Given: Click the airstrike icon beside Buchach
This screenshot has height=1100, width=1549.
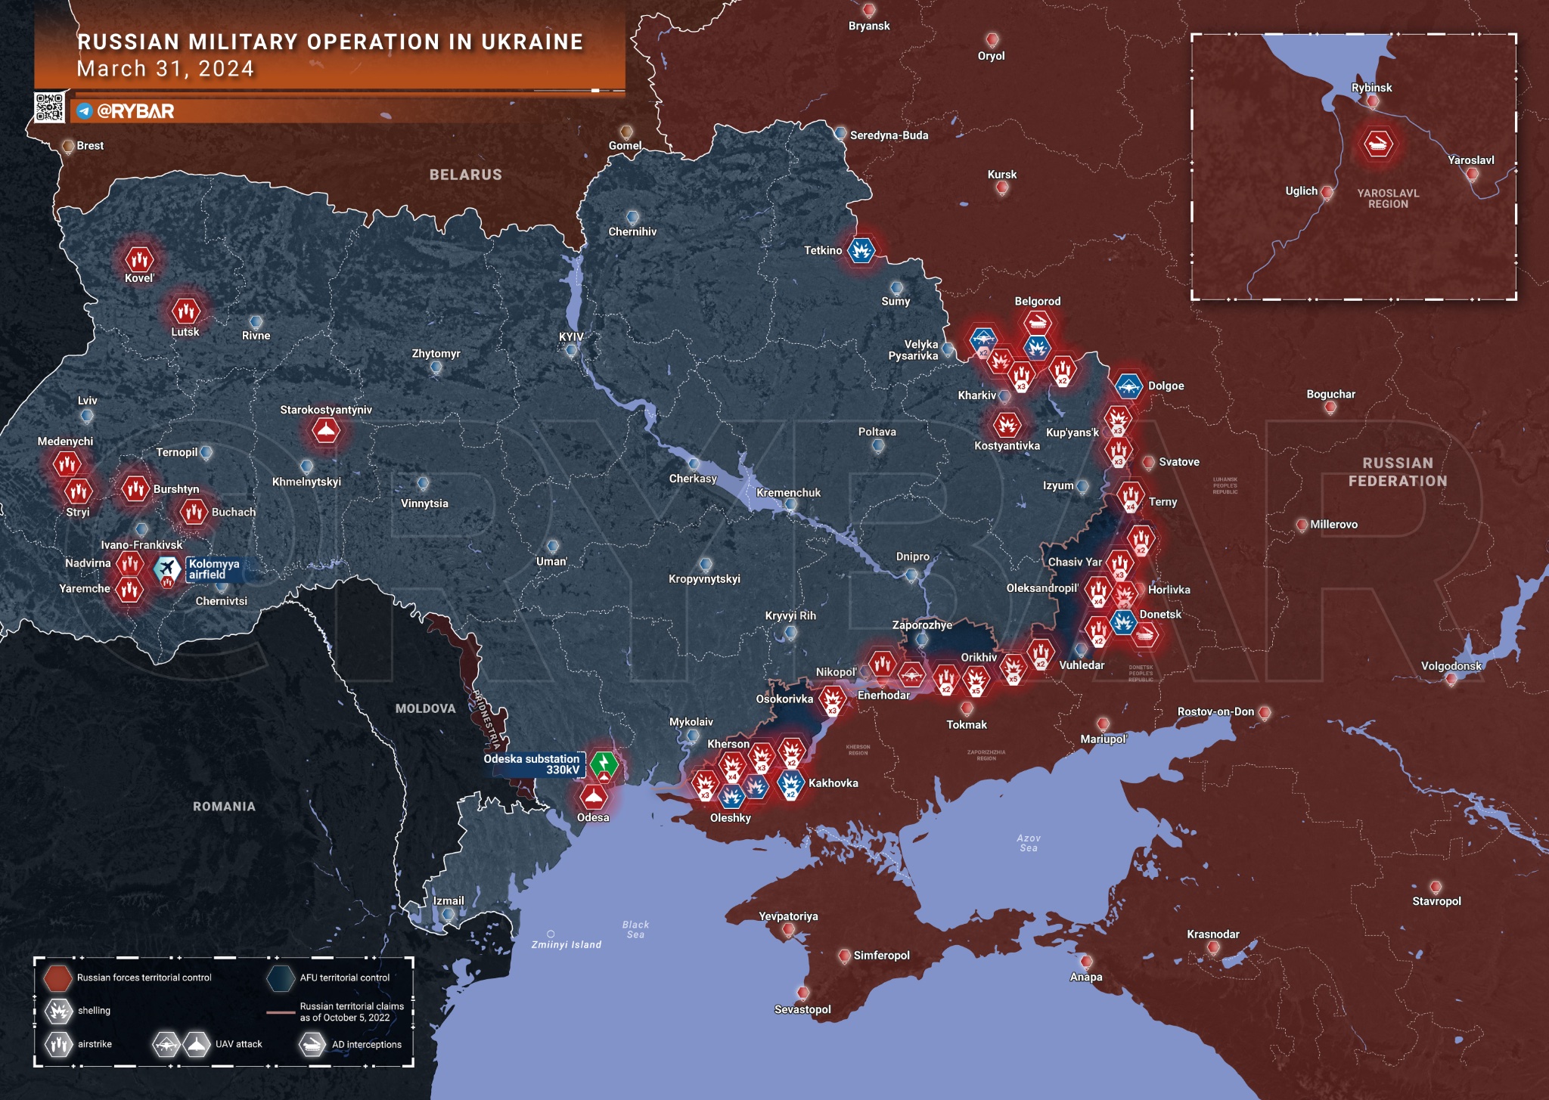Looking at the screenshot, I should pos(194,512).
